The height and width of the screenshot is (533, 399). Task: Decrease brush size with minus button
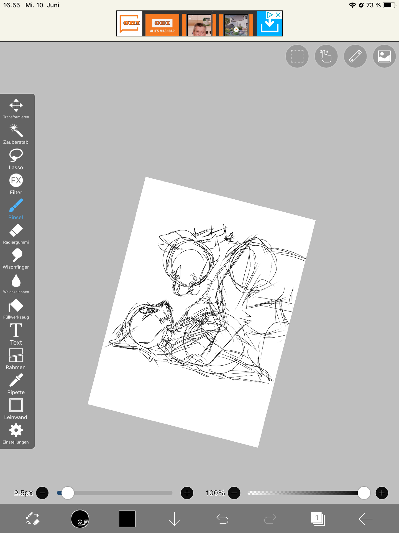42,493
